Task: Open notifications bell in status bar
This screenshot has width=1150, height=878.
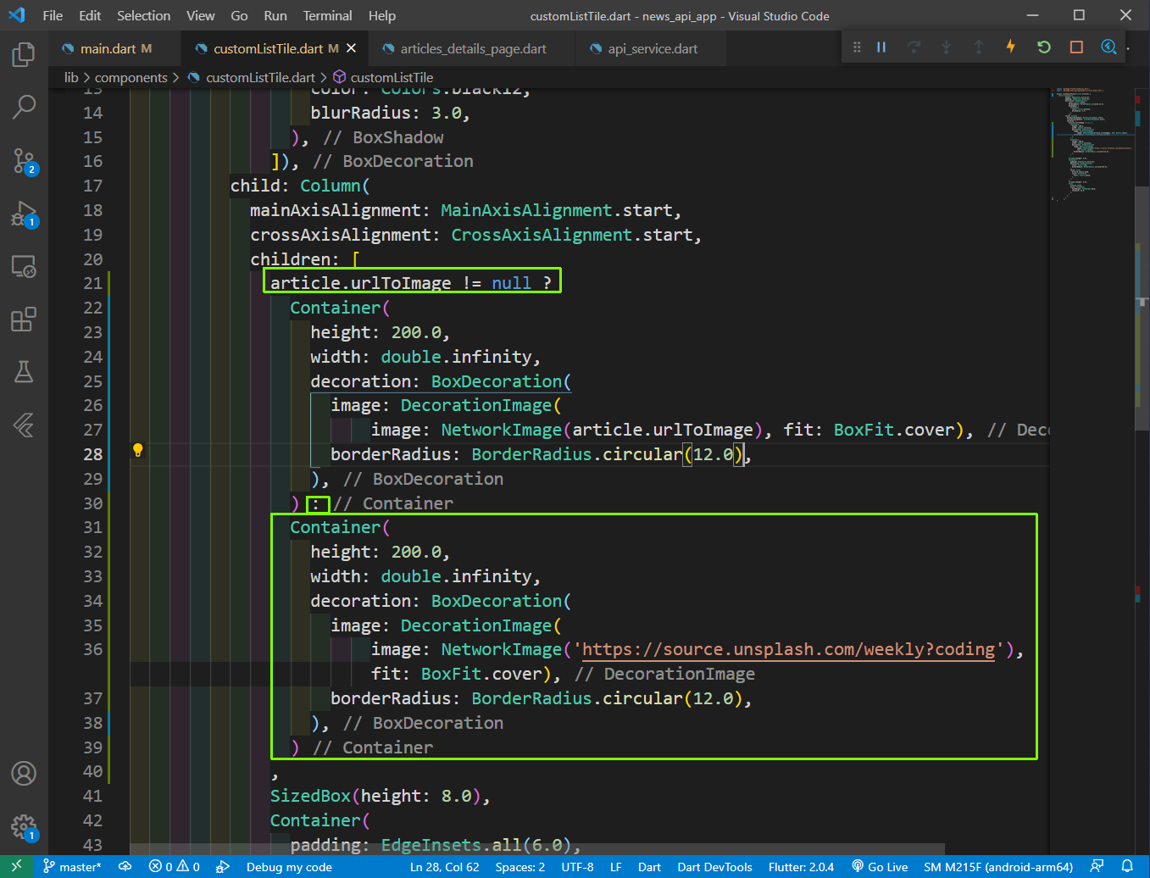Action: pyautogui.click(x=1127, y=866)
